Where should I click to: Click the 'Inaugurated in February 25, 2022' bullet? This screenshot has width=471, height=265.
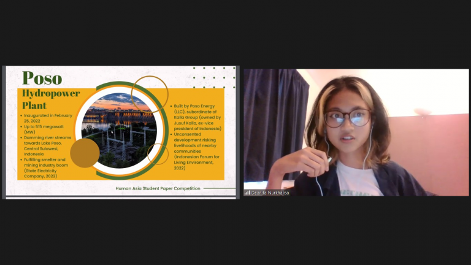[47, 118]
